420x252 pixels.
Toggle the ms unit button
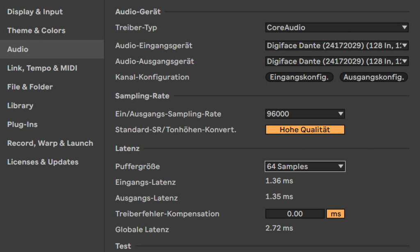336,214
